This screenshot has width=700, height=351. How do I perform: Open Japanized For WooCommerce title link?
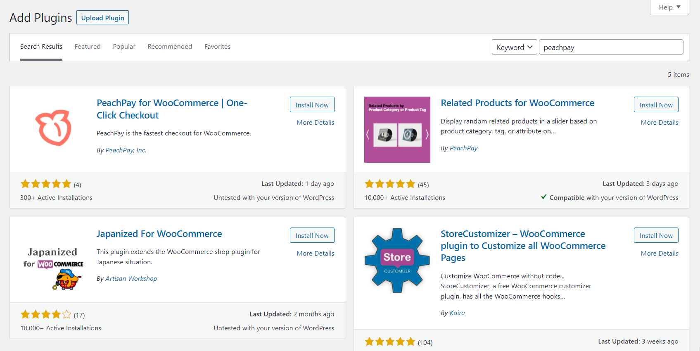(159, 234)
